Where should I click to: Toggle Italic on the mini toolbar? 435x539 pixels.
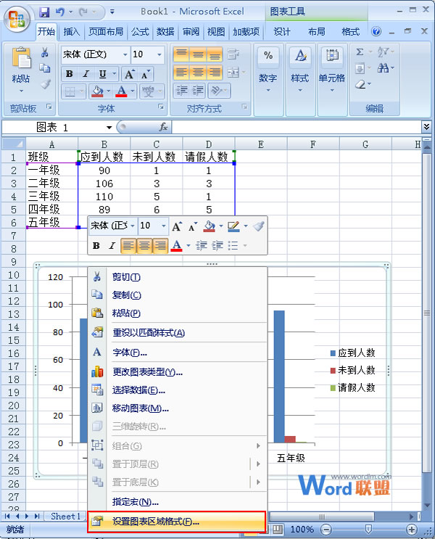point(112,245)
